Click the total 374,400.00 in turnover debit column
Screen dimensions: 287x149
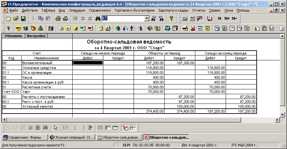click(155, 111)
